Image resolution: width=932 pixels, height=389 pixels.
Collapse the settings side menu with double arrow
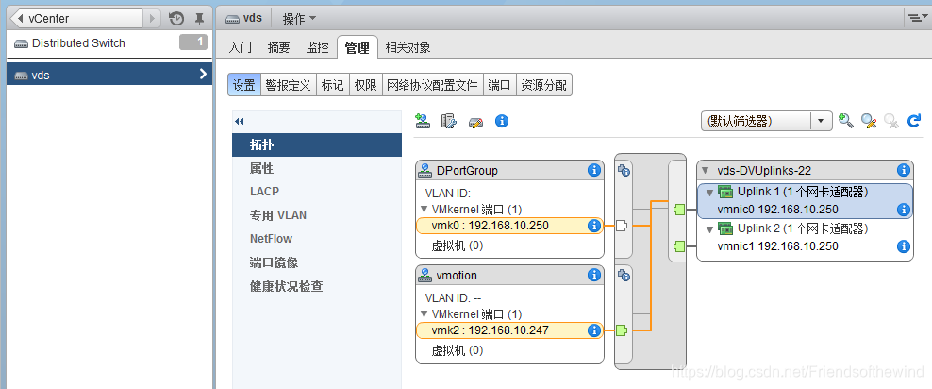click(x=239, y=122)
